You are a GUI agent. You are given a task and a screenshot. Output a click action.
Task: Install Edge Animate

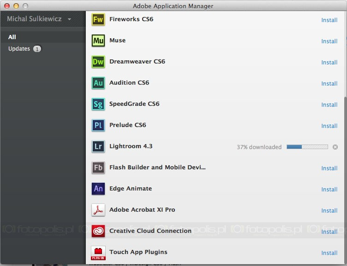tap(329, 190)
